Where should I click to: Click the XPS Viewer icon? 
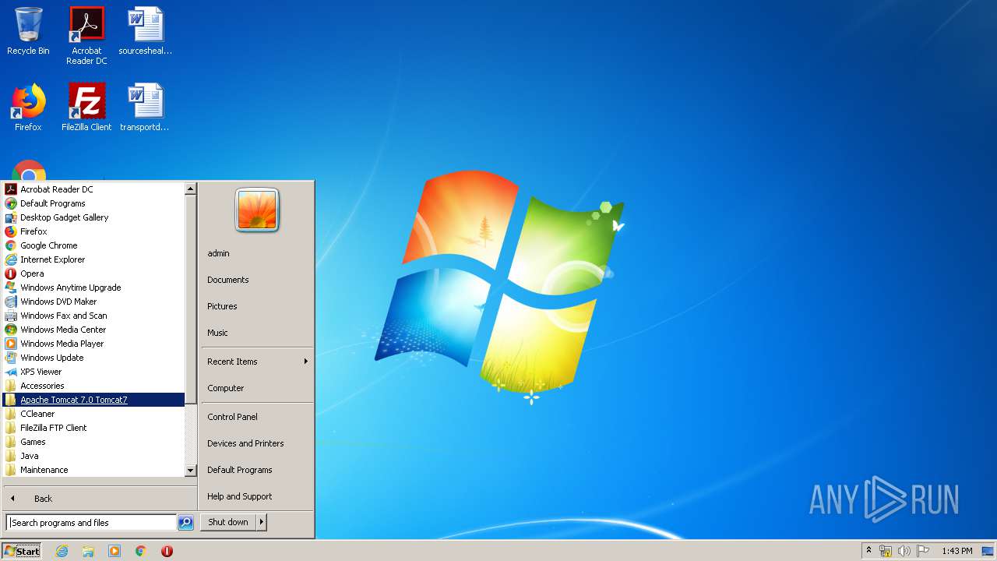[x=11, y=372]
